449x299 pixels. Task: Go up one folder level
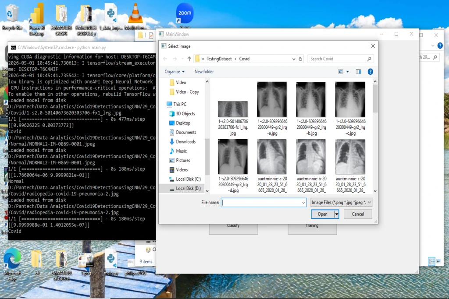point(189,59)
